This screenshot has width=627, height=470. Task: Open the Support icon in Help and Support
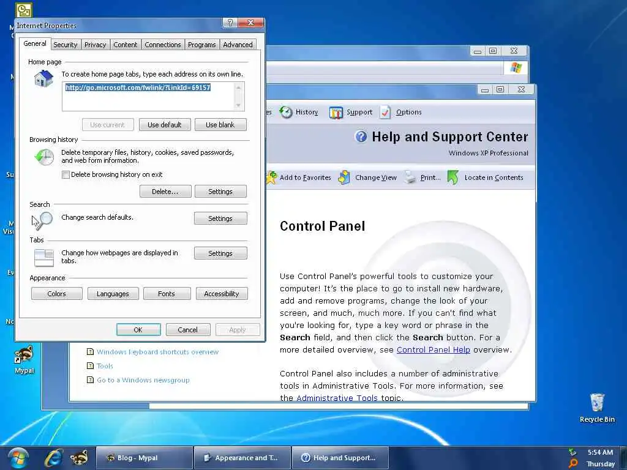[336, 113]
